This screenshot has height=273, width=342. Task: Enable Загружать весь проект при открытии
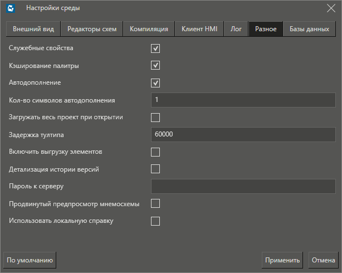coord(155,118)
